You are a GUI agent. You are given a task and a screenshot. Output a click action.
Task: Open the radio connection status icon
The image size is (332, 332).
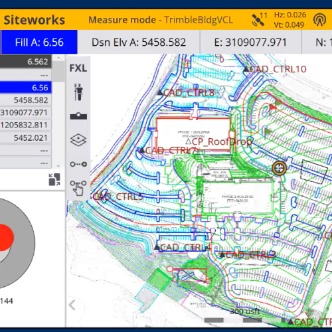(x=319, y=20)
